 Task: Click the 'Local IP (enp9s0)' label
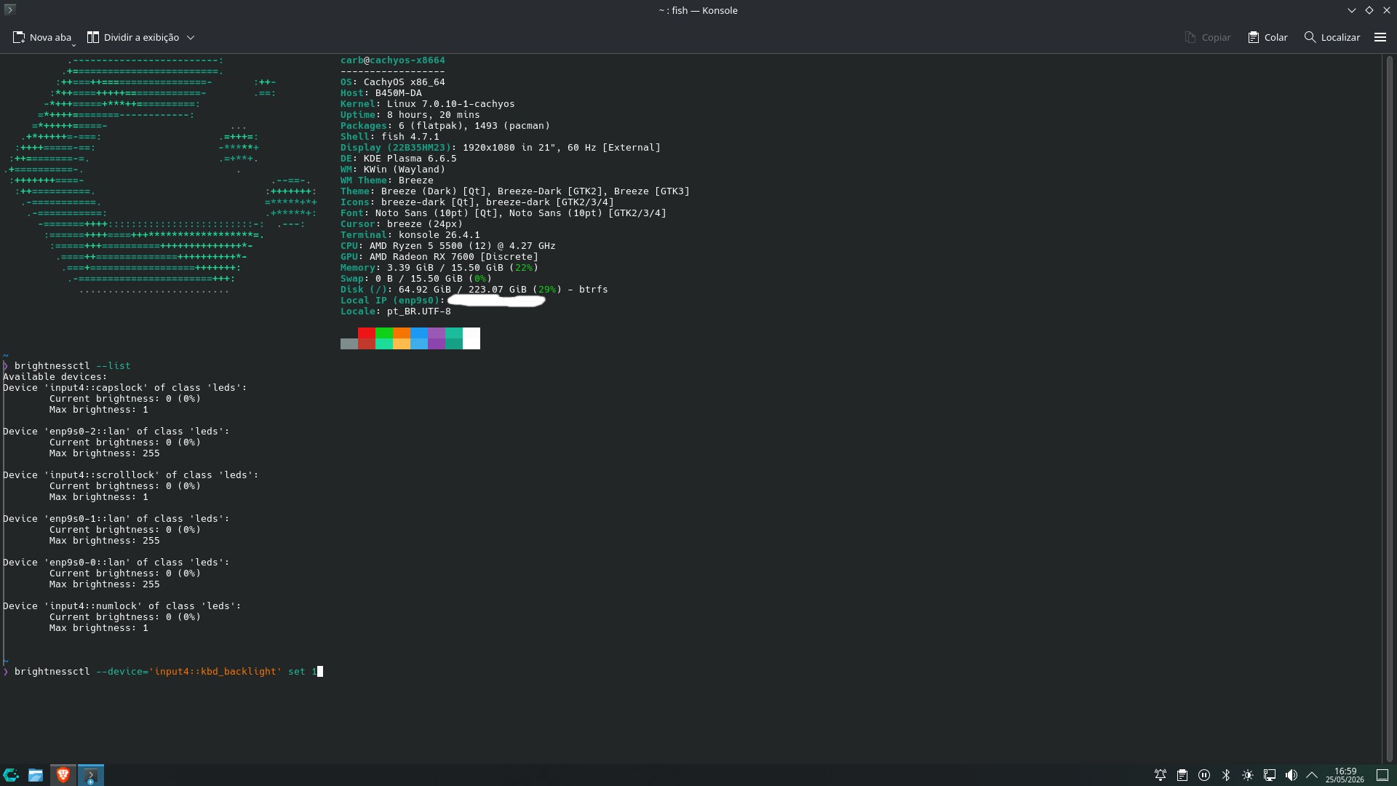[x=393, y=301]
